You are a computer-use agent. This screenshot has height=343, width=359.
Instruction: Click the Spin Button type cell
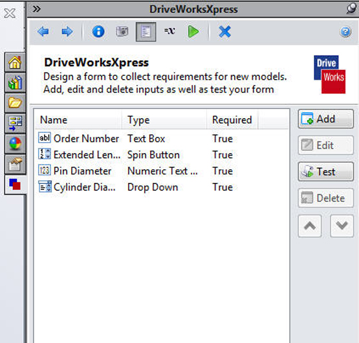pos(153,155)
